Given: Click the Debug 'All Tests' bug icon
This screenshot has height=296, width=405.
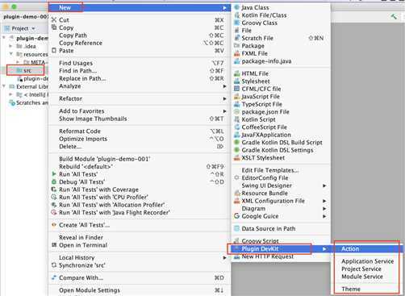Looking at the screenshot, I should click(54, 181).
